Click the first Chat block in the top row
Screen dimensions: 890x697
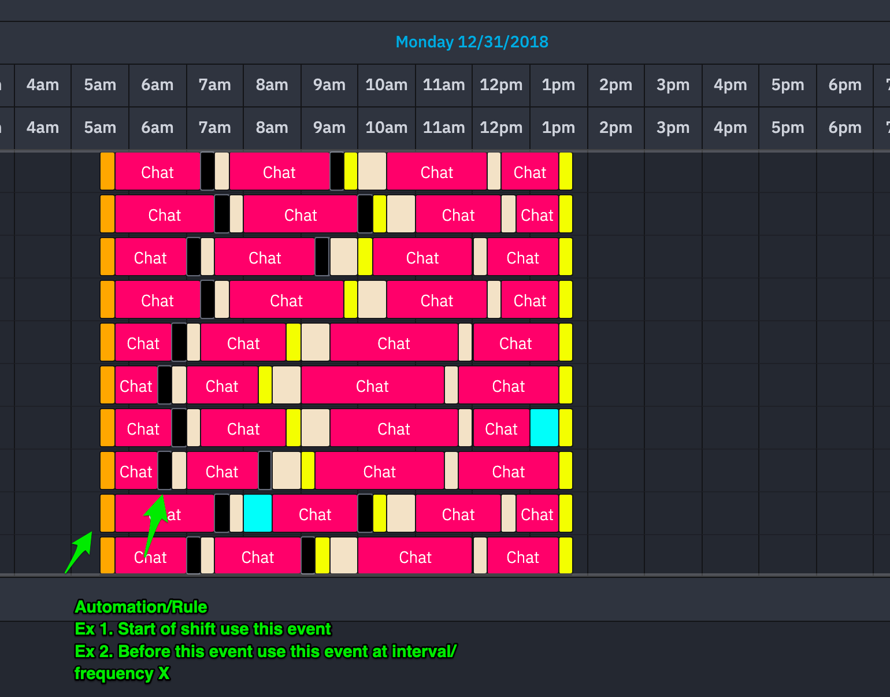point(157,172)
